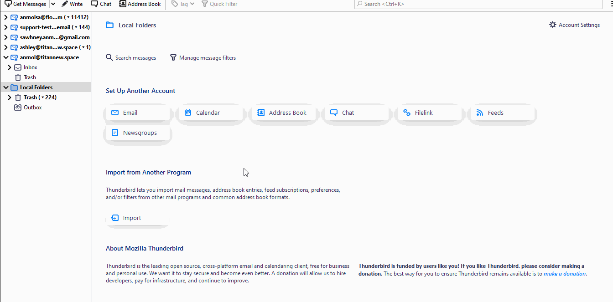Viewport: 613px width, 302px height.
Task: Expand the support-test...email account
Action: (x=6, y=27)
